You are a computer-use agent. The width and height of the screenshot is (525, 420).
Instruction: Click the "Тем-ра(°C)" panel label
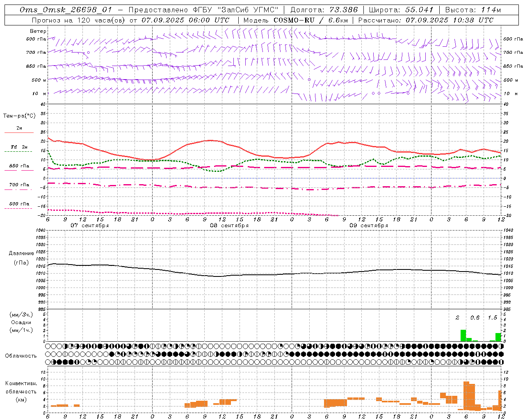click(19, 116)
